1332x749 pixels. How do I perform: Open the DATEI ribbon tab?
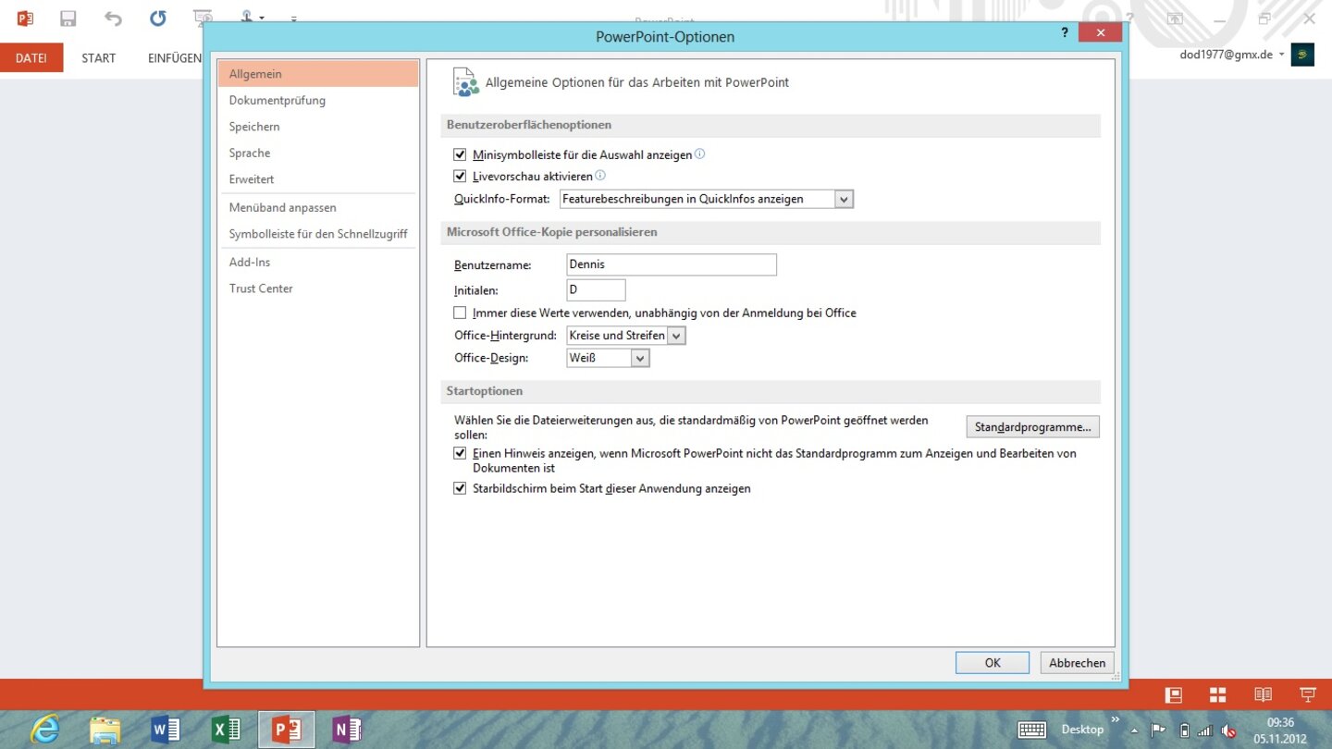[x=31, y=57]
